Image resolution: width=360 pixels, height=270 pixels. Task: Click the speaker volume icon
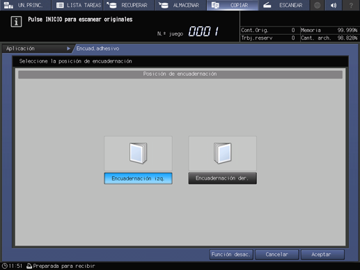coord(334,5)
